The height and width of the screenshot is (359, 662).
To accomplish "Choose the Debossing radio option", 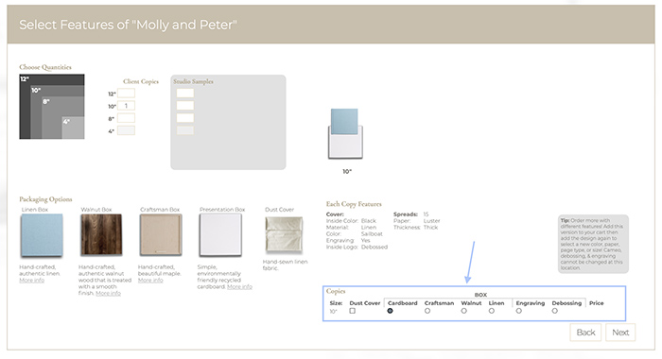I will tap(555, 311).
